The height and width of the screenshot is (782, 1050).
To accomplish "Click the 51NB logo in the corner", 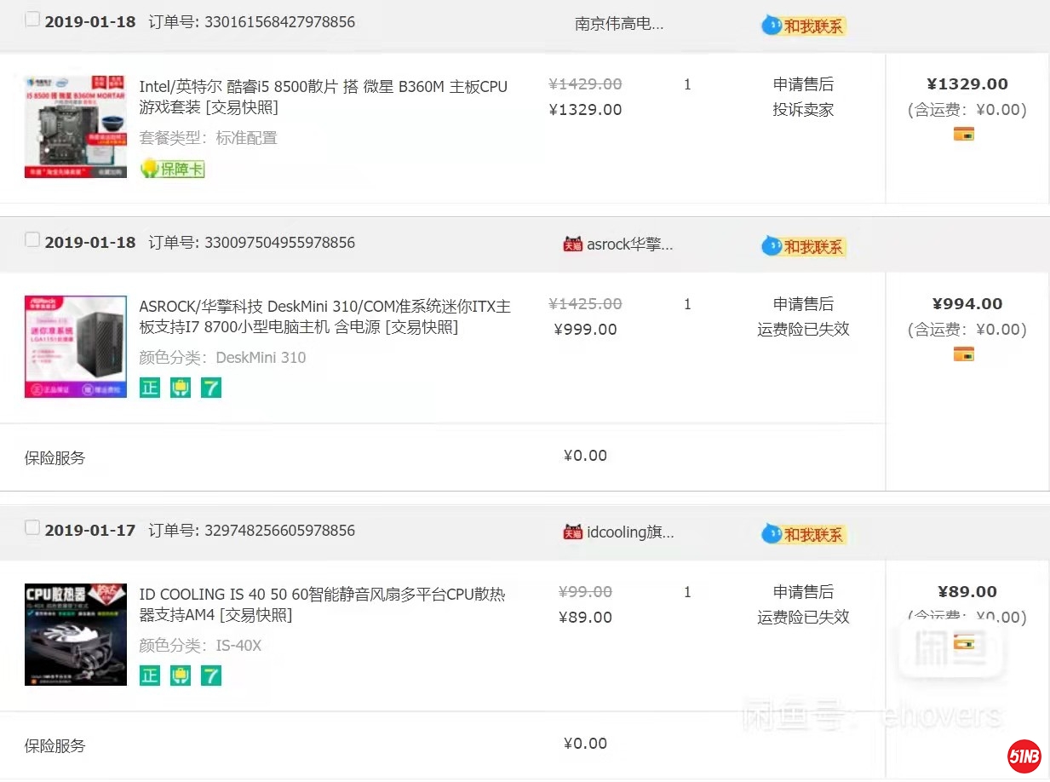I will [1024, 756].
